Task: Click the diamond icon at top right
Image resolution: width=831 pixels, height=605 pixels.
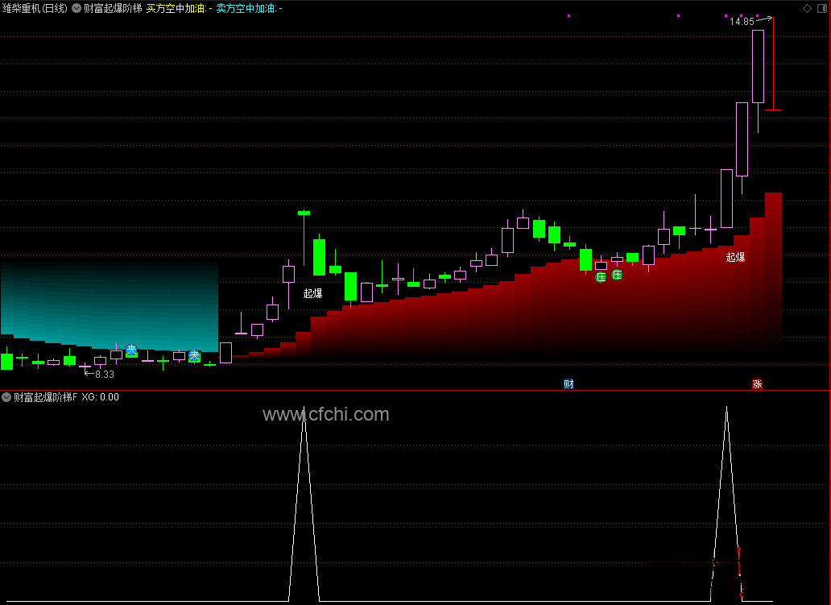Action: pos(807,8)
